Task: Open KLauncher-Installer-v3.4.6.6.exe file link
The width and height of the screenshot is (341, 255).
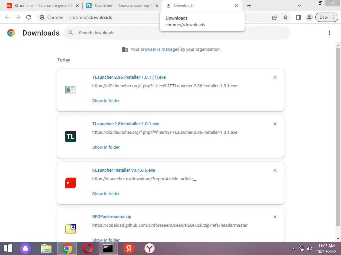Action: point(124,170)
